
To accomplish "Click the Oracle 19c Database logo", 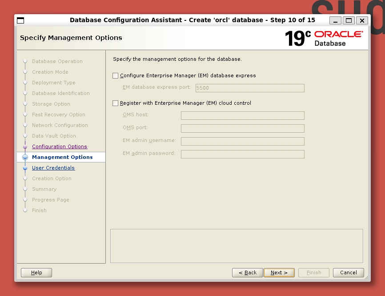I will pyautogui.click(x=324, y=38).
